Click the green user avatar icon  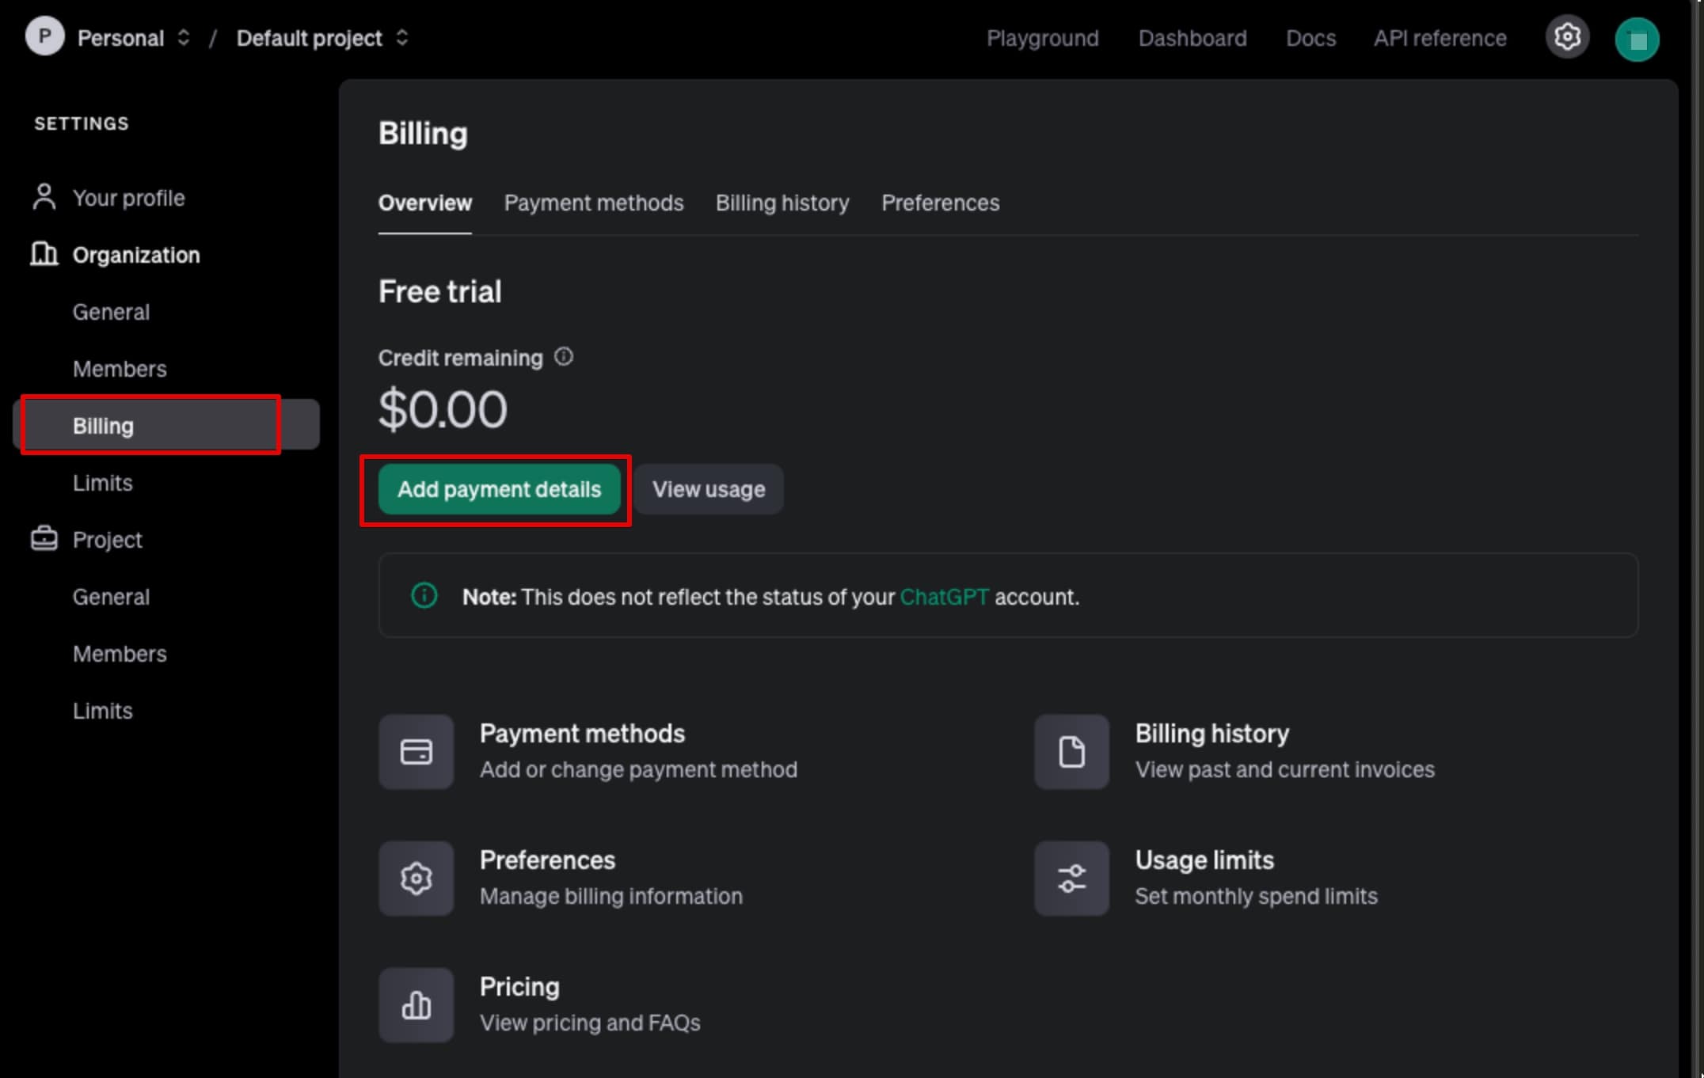point(1637,39)
